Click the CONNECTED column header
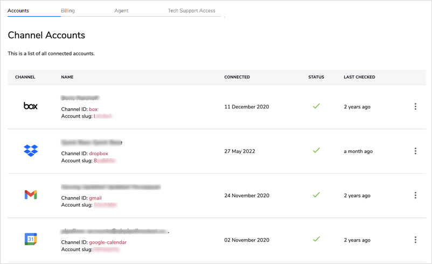The width and height of the screenshot is (432, 264). tap(237, 77)
